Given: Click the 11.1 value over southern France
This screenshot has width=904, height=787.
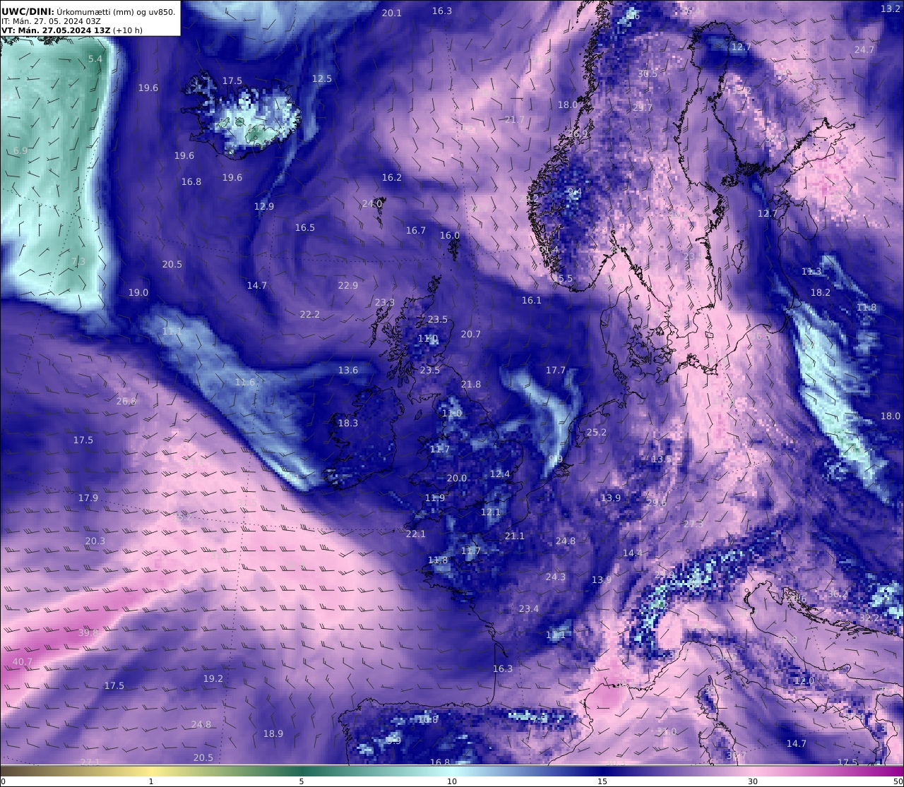Looking at the screenshot, I should (x=556, y=635).
